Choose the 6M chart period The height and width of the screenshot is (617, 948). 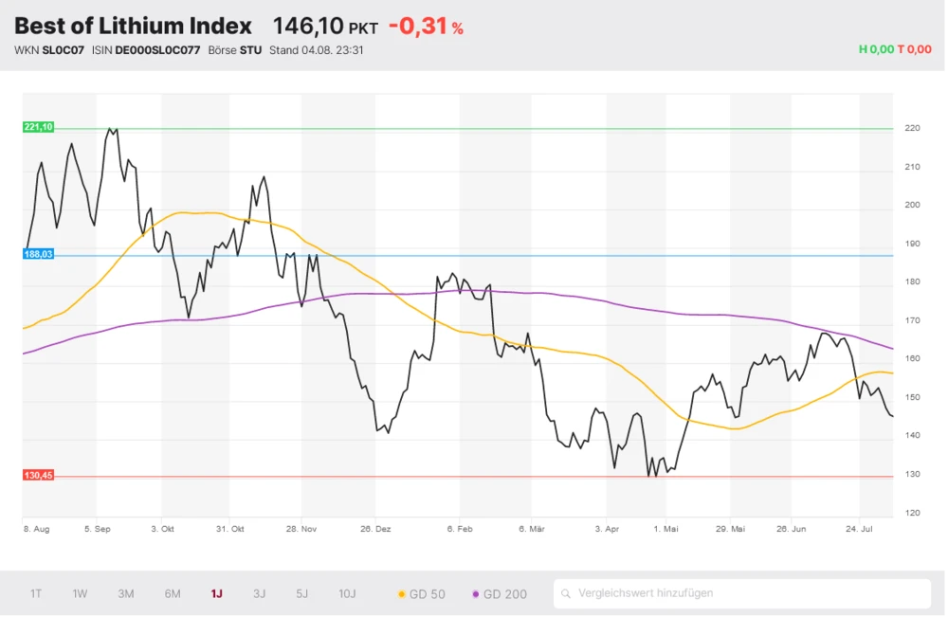(x=173, y=594)
